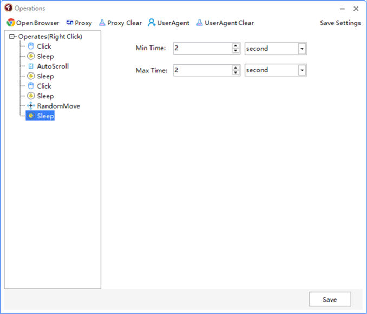The image size is (367, 314).
Task: Increase Min Time with up arrow
Action: point(235,46)
